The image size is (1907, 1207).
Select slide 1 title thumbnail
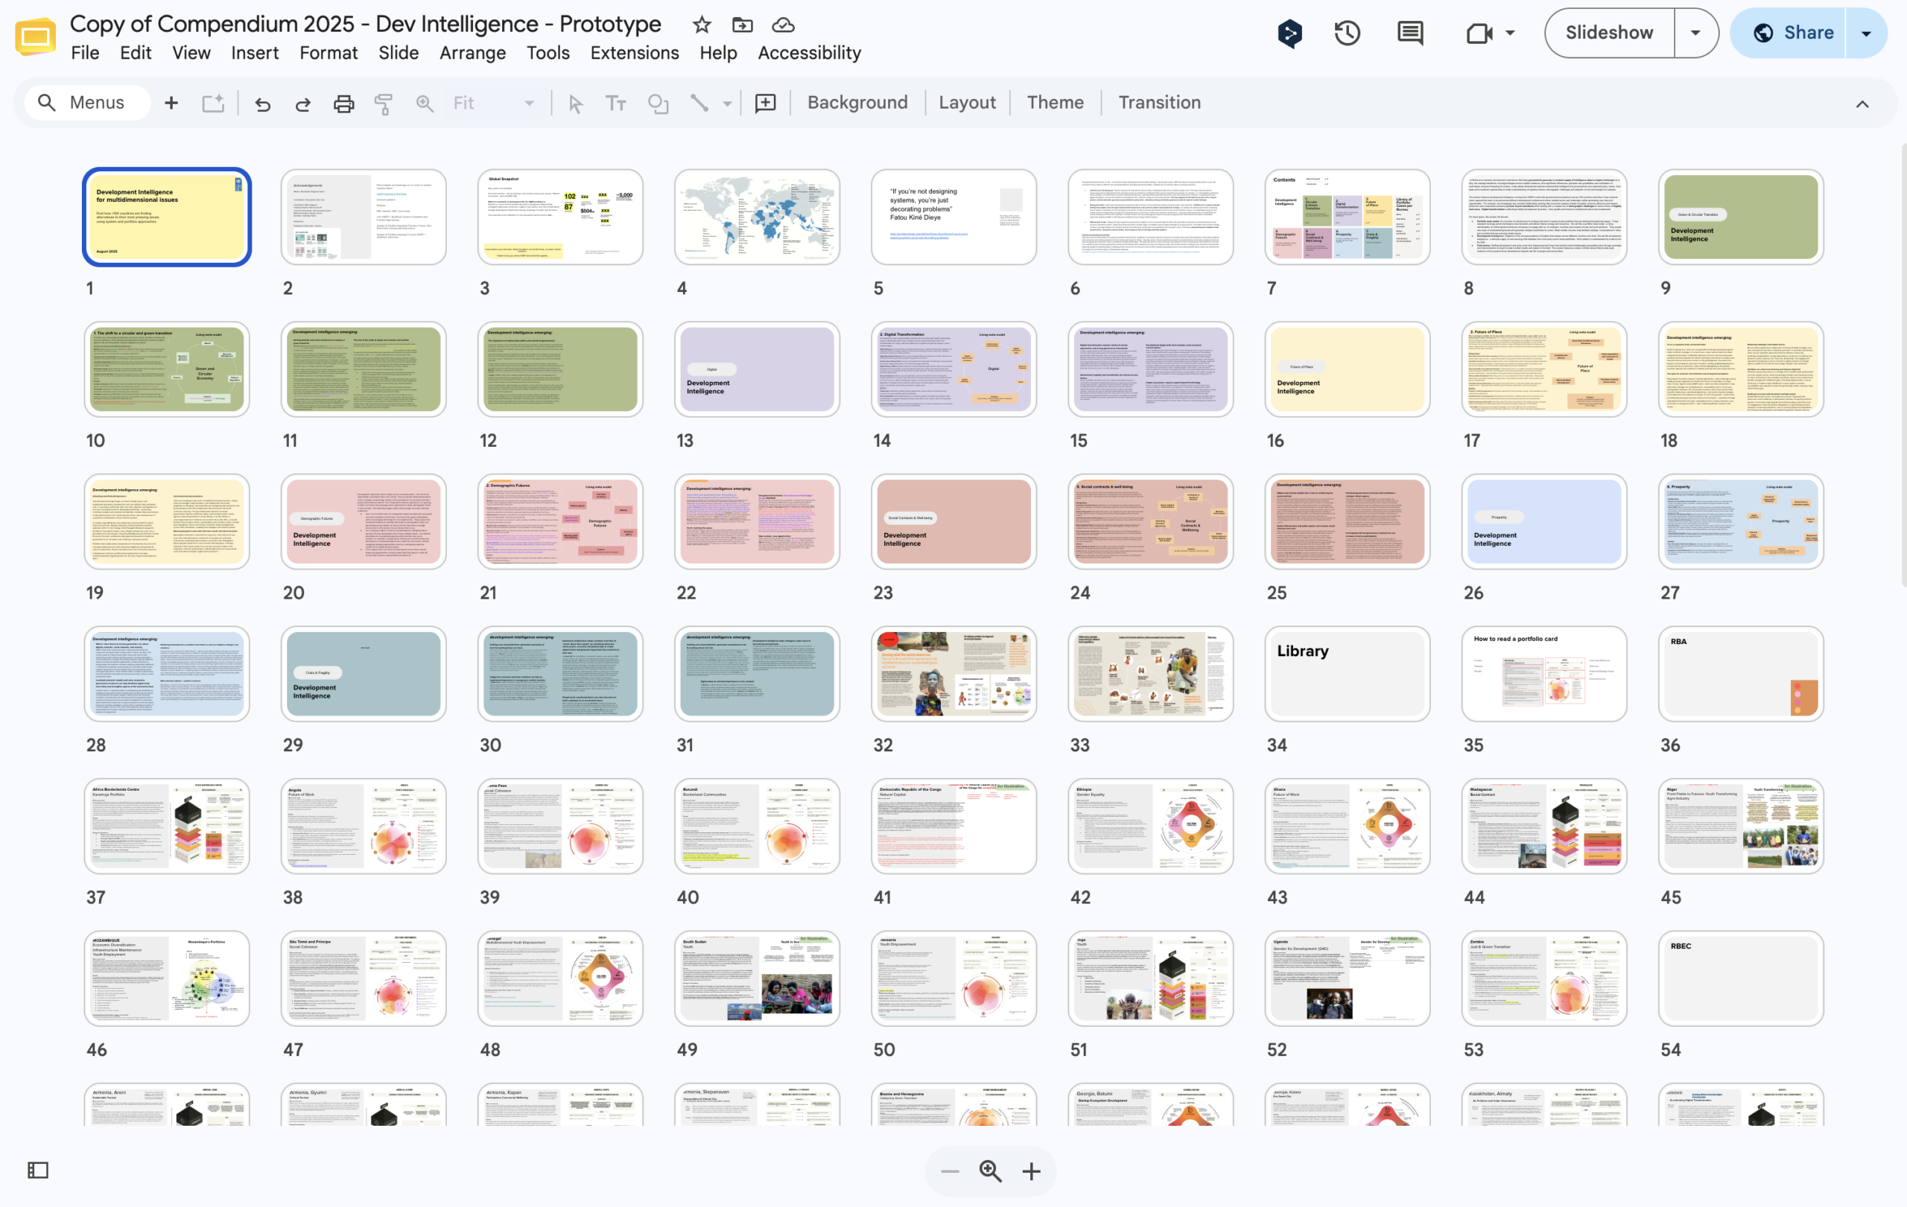167,217
